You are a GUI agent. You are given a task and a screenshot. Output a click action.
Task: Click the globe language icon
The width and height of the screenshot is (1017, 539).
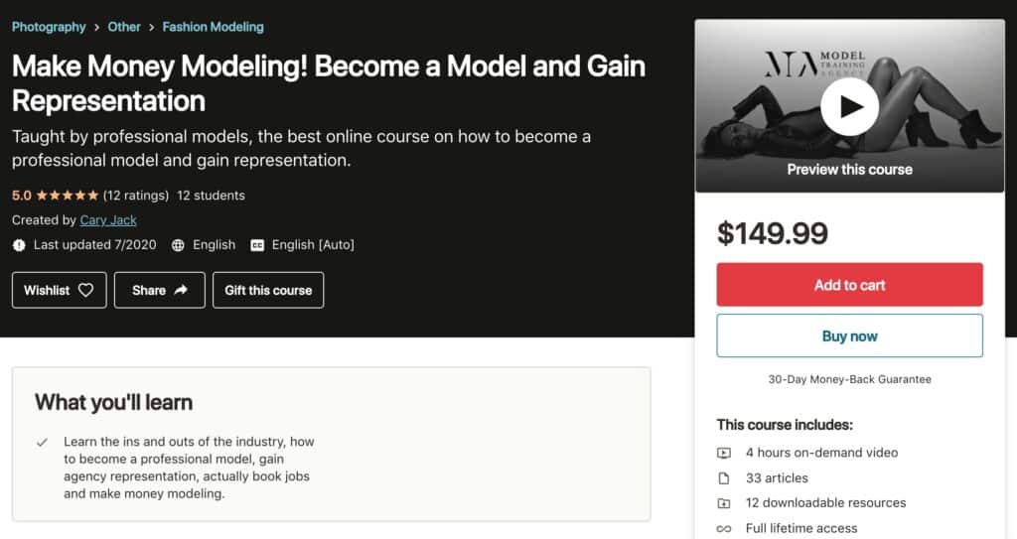178,245
